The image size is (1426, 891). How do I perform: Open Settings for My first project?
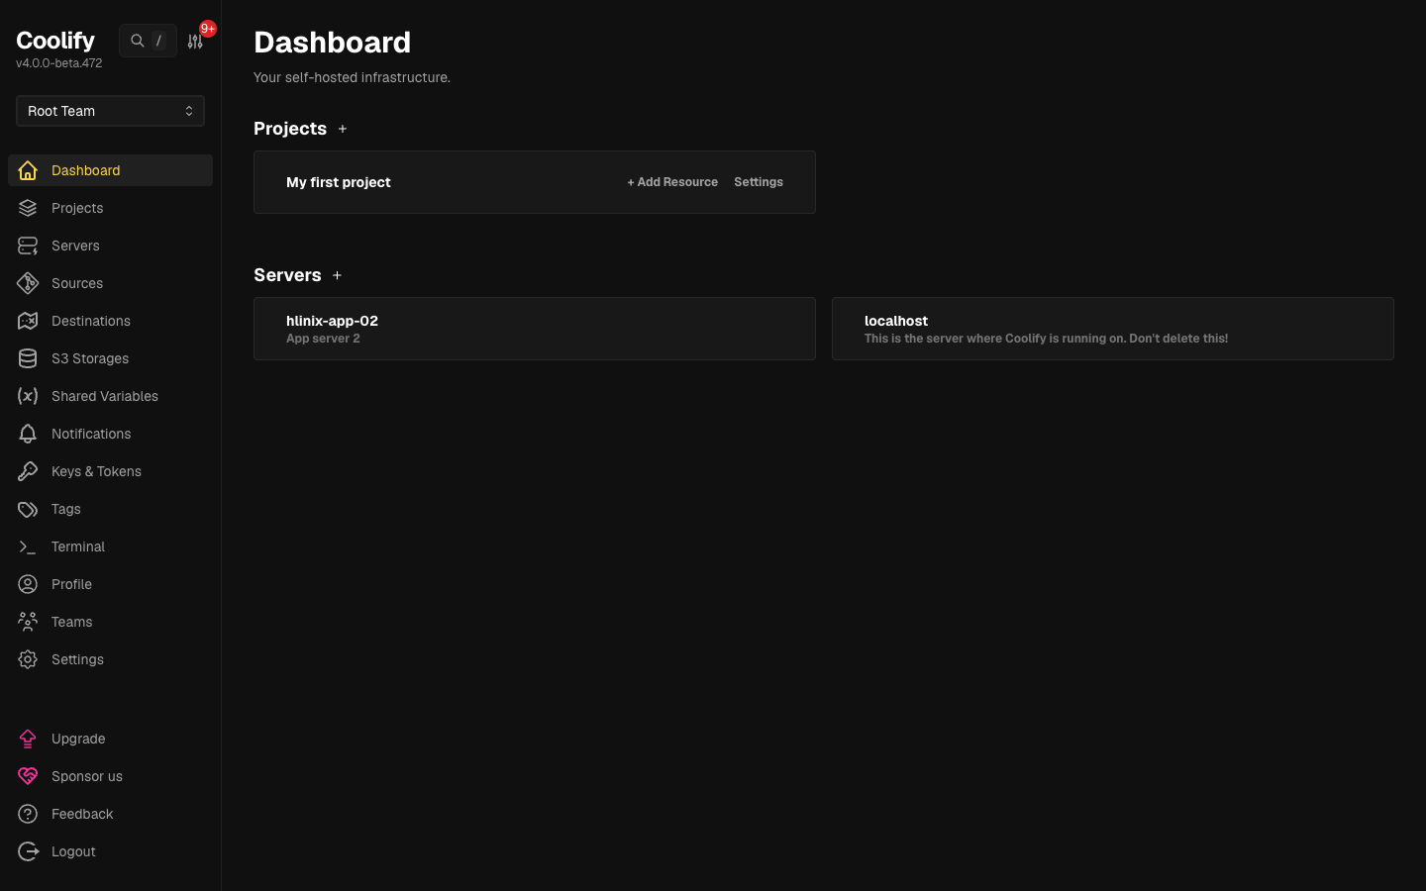(x=759, y=182)
